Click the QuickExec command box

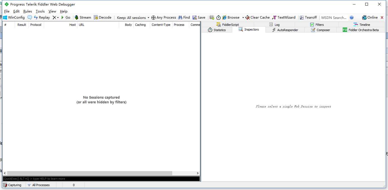click(101, 179)
